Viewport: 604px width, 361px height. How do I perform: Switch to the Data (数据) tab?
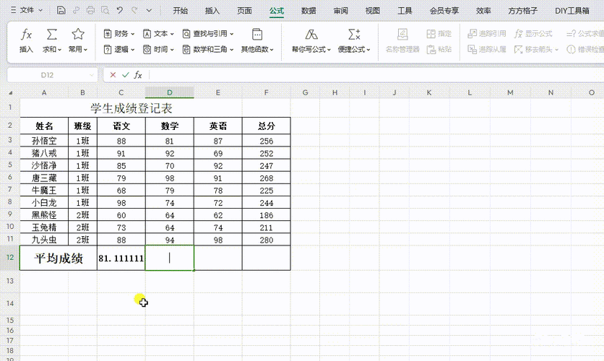pos(309,11)
